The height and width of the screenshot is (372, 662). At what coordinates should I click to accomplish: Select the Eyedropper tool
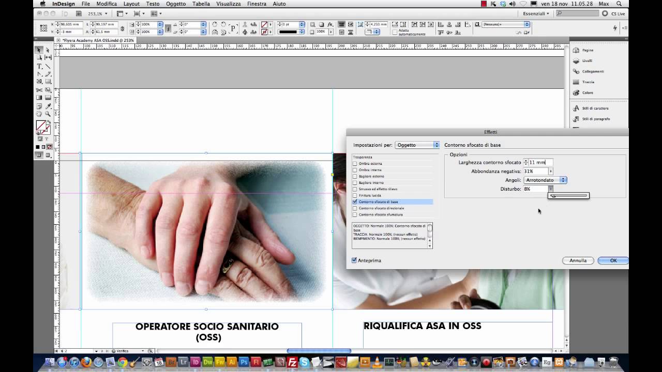[x=48, y=106]
